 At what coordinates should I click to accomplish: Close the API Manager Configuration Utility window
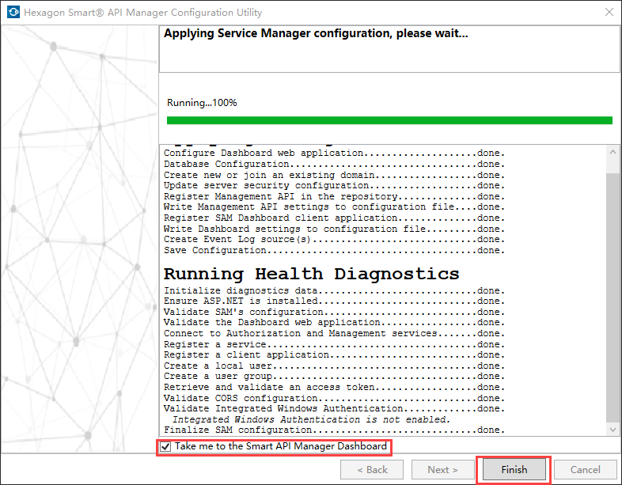[x=608, y=13]
